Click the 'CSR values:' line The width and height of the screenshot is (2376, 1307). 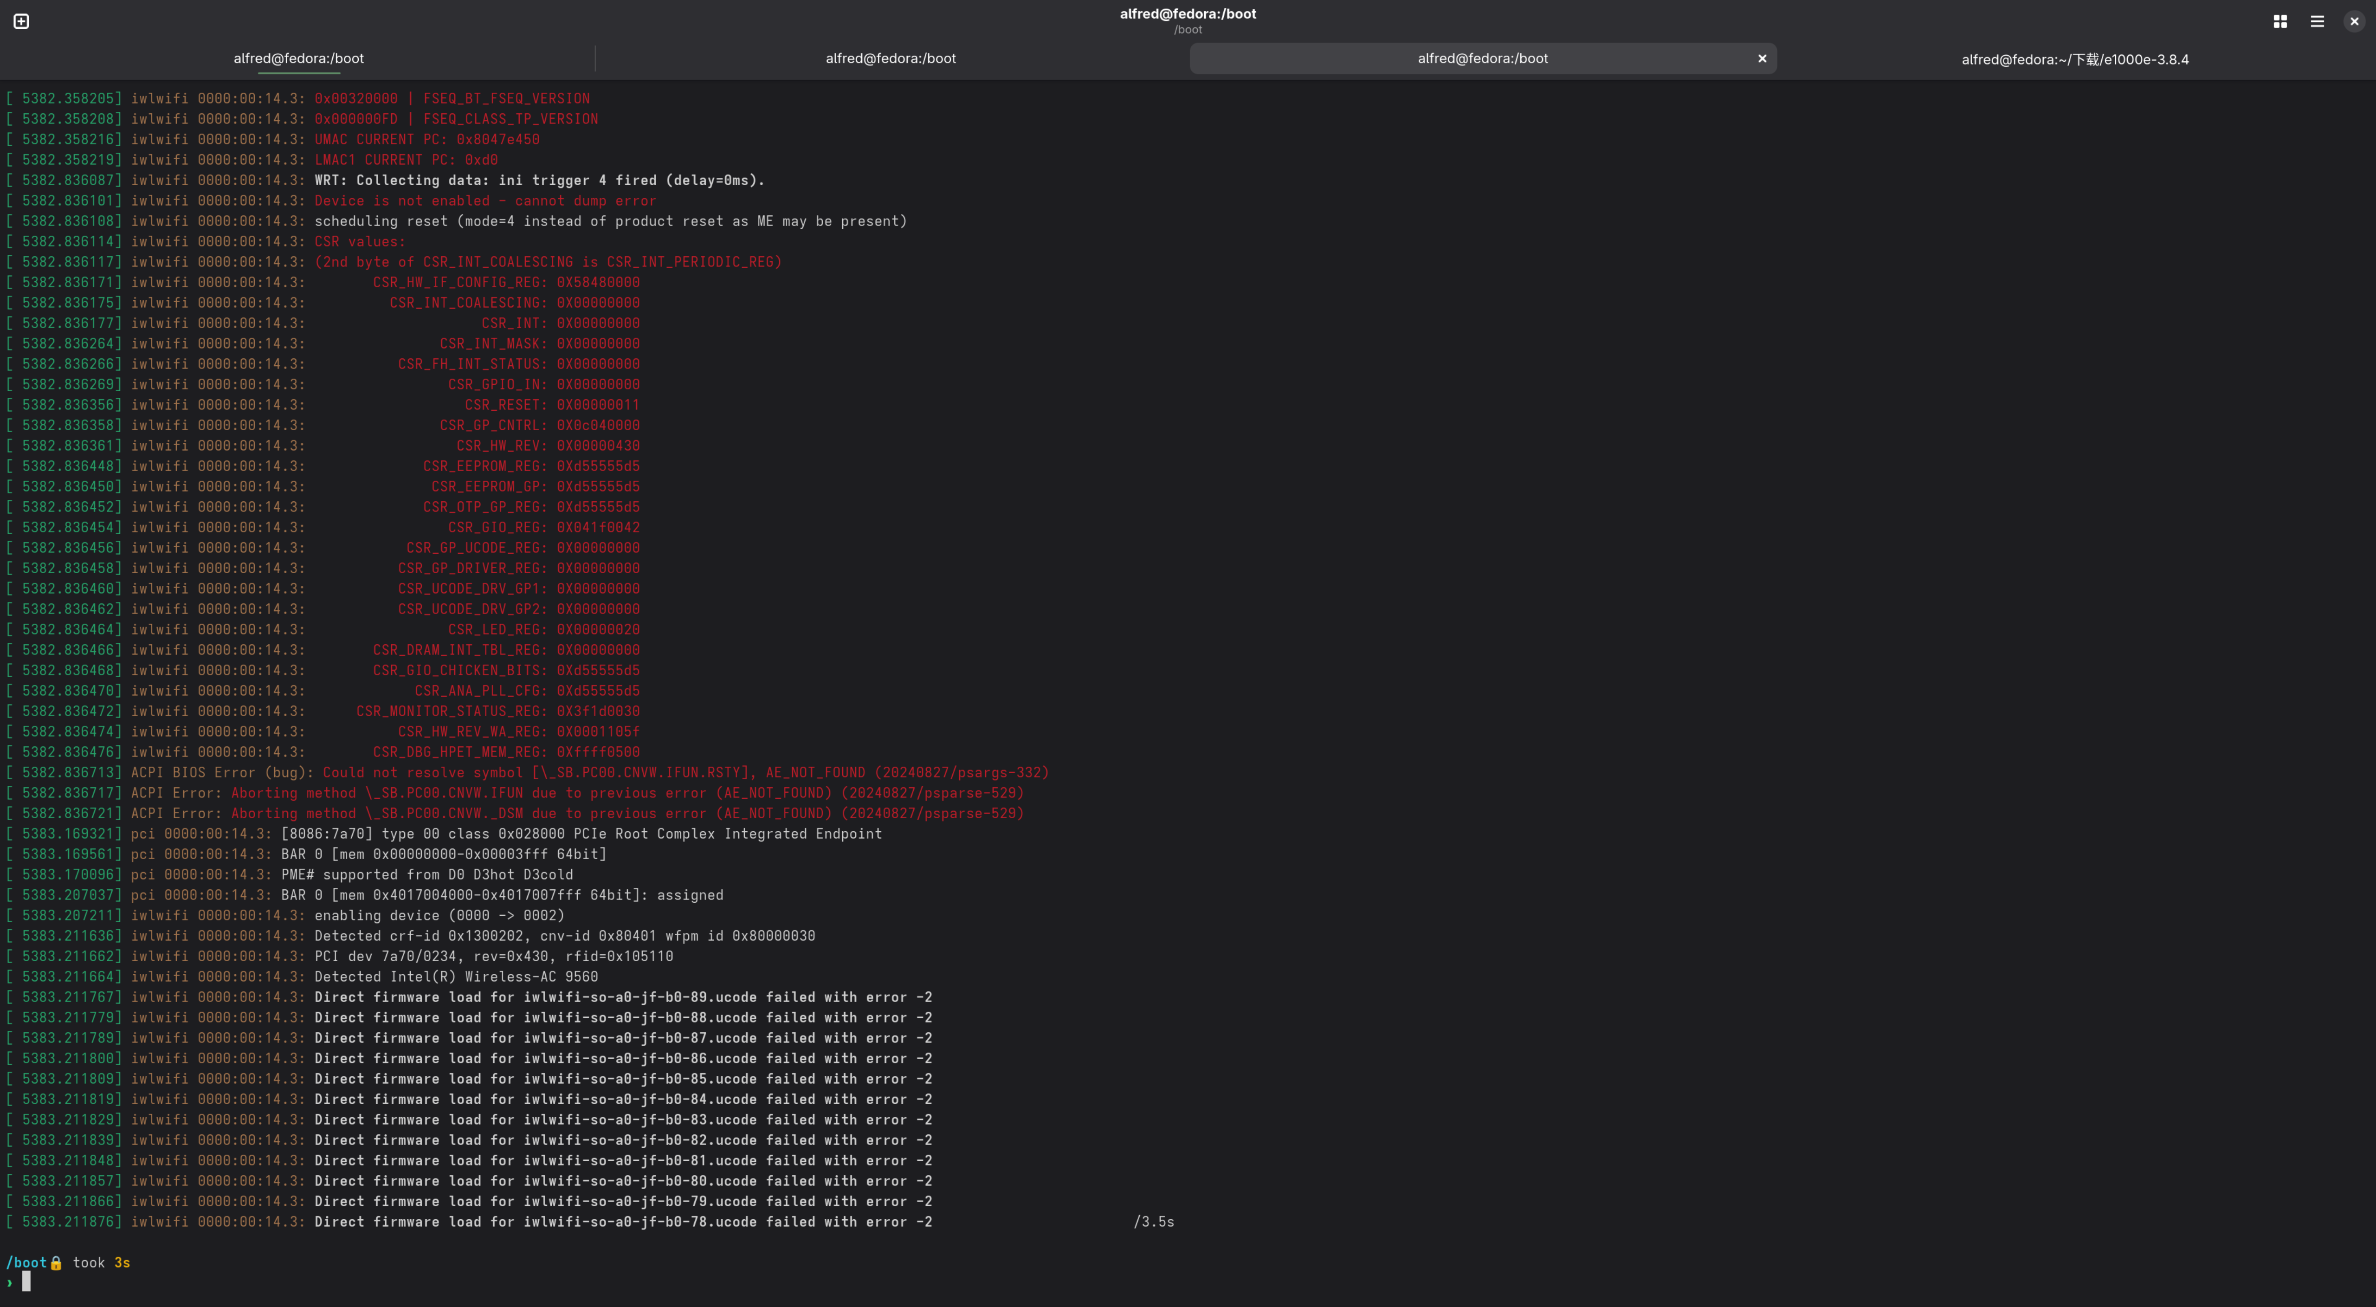360,242
